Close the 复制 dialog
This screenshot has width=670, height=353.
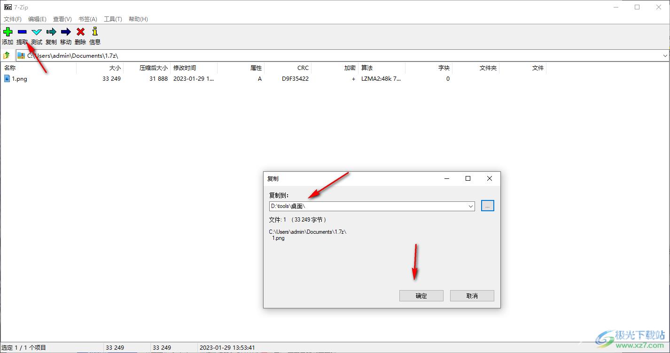[490, 178]
